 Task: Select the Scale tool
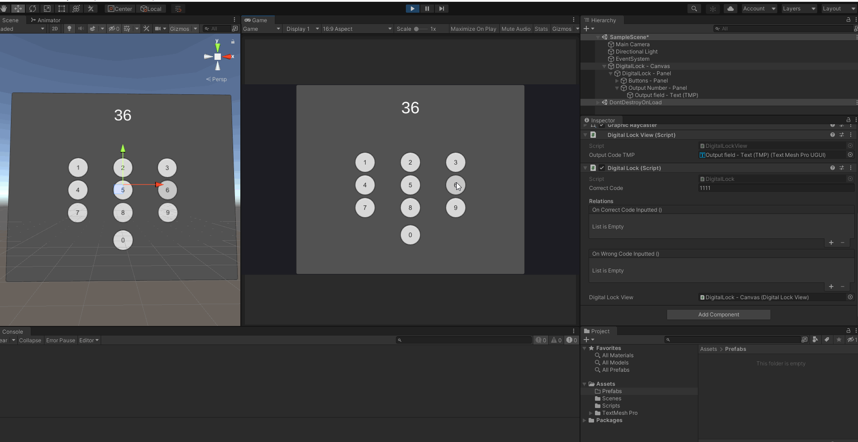[x=47, y=9]
